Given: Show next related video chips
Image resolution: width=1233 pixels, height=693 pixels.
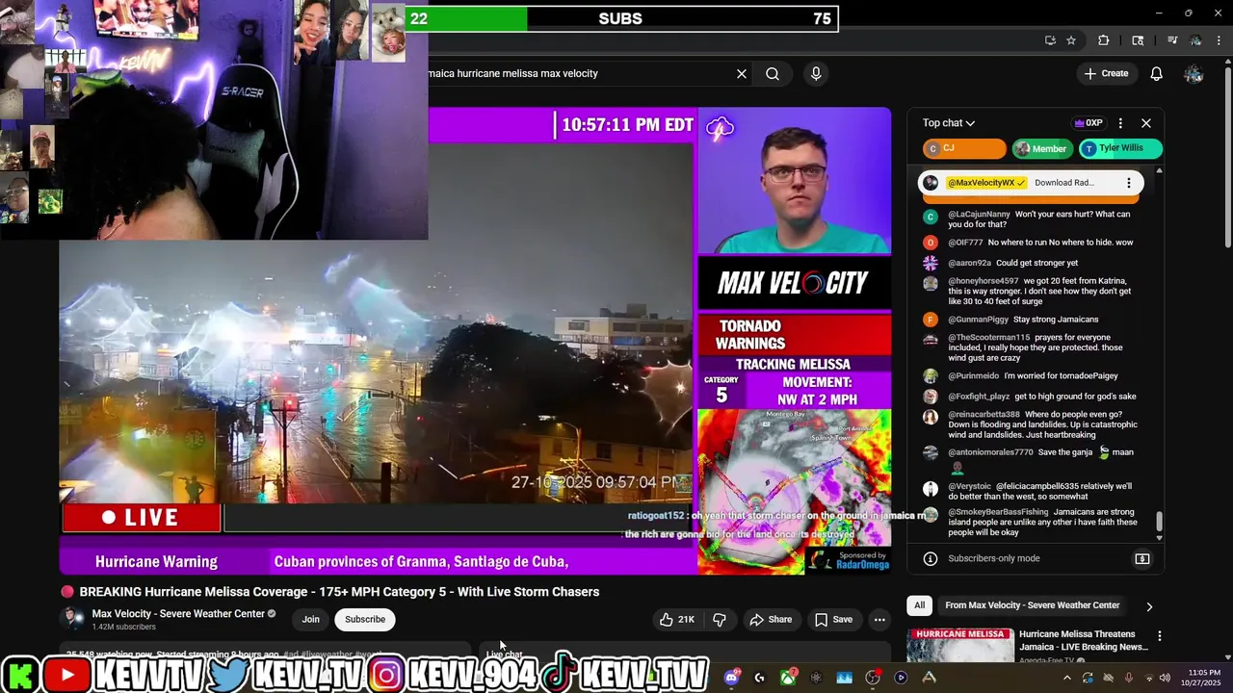Looking at the screenshot, I should point(1149,606).
